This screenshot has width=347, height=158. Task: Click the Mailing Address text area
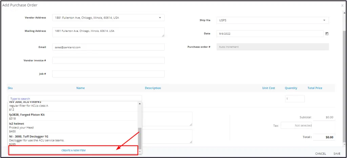click(x=108, y=32)
